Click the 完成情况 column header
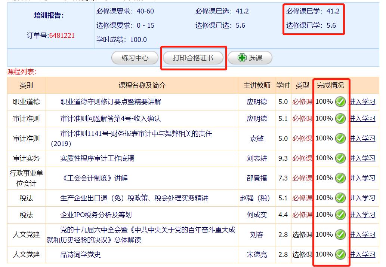 [x=330, y=85]
